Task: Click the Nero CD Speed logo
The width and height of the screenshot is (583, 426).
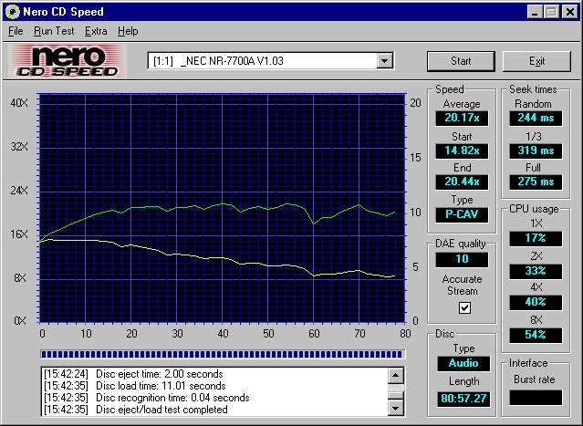Action: (x=67, y=61)
